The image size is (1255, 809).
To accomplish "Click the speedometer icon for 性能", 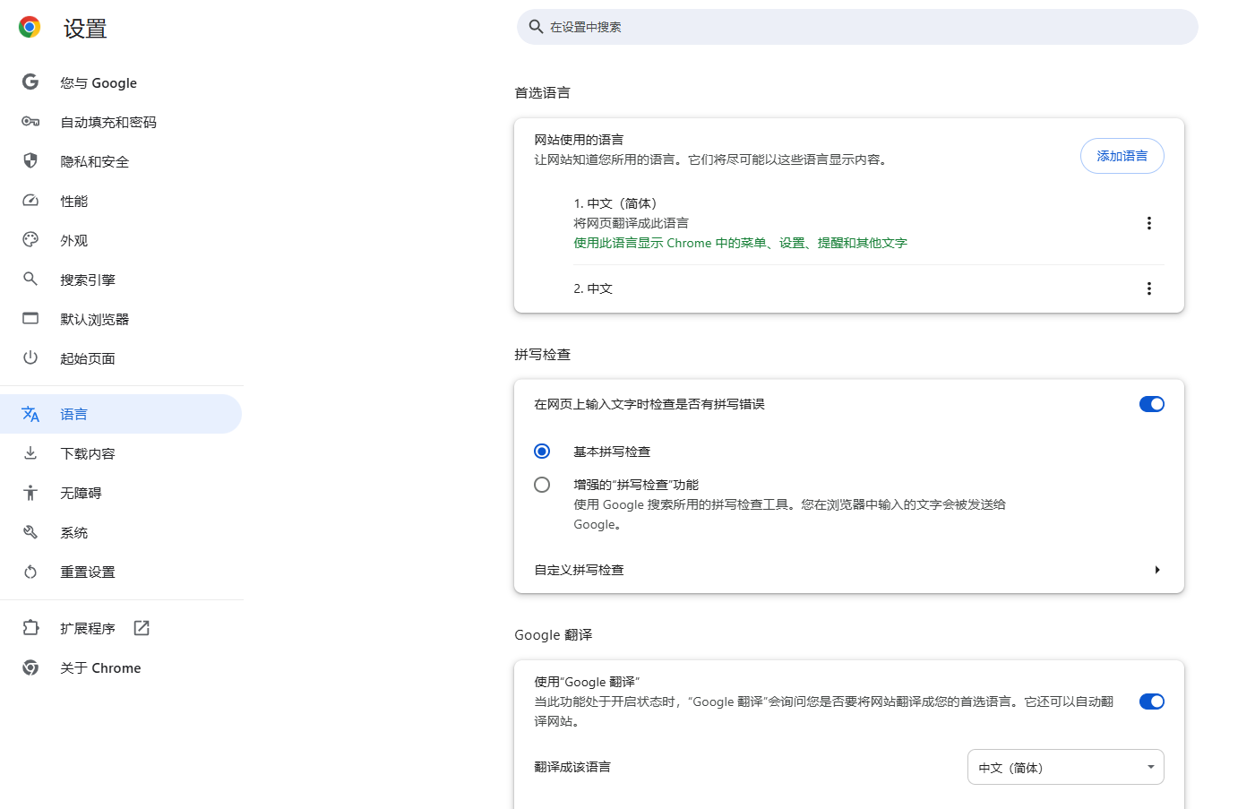I will coord(30,201).
